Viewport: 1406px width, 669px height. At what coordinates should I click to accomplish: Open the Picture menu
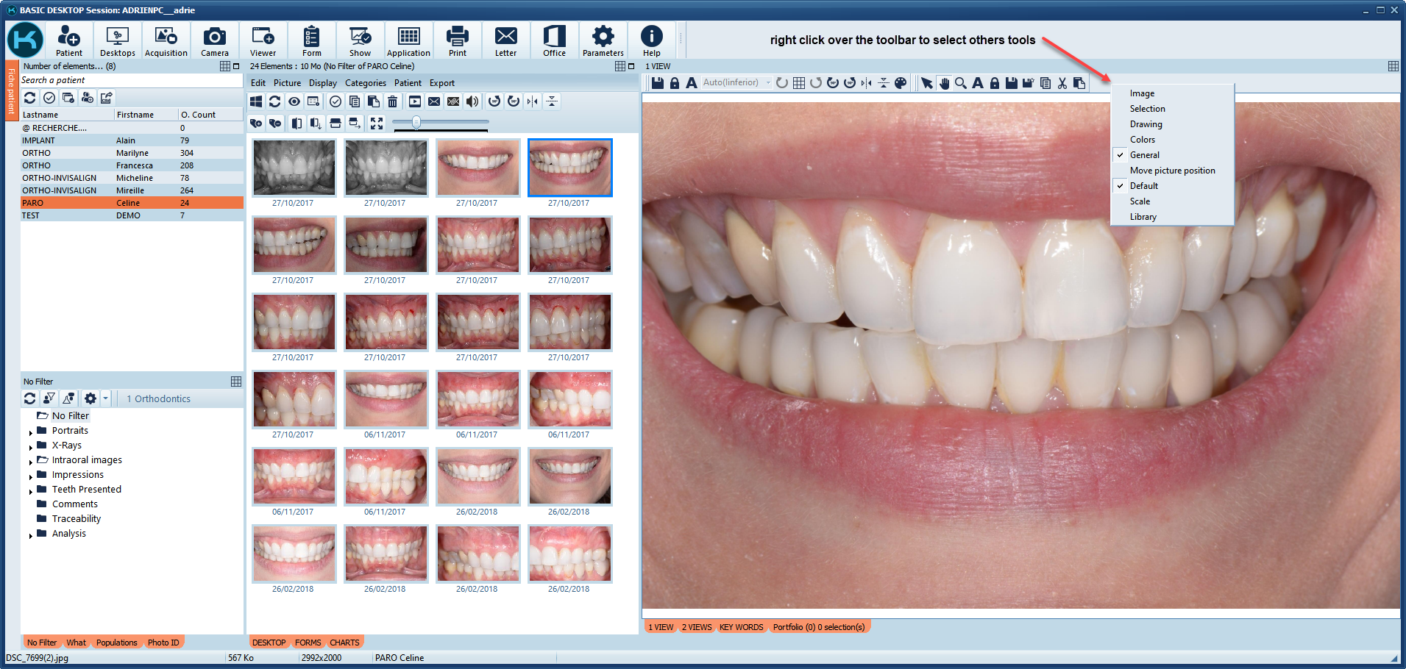(287, 82)
